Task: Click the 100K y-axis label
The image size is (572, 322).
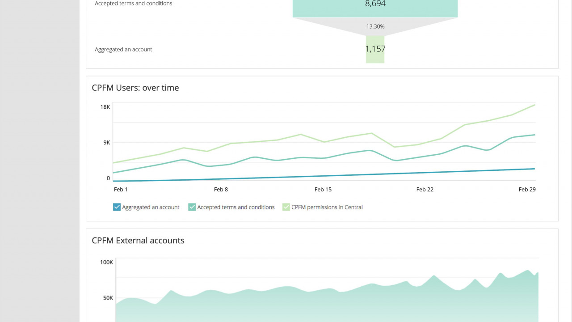Action: click(106, 262)
